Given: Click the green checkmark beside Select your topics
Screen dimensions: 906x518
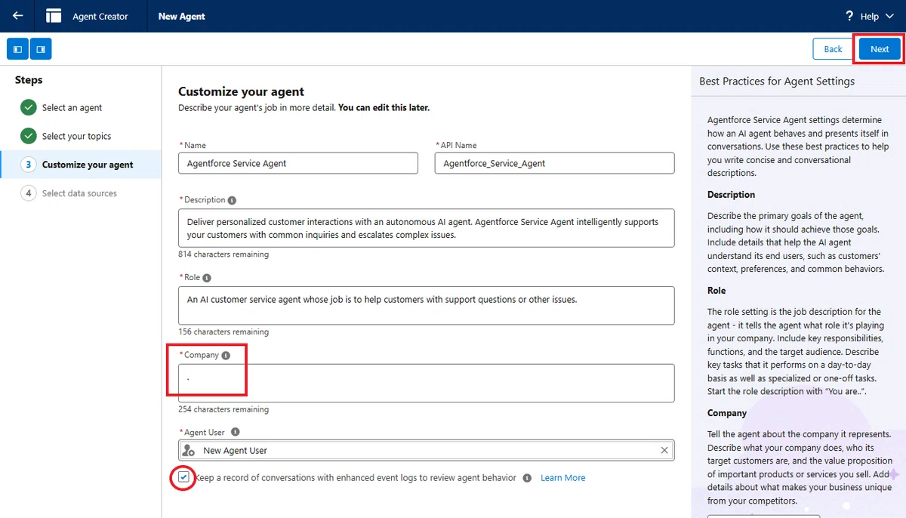Looking at the screenshot, I should pyautogui.click(x=29, y=136).
